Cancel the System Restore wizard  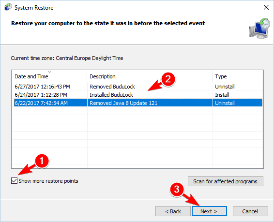(x=250, y=211)
